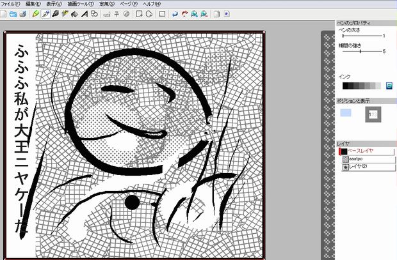Open the ヘルプ(H) menu
Screen dimensions: 397x260
[x=152, y=4]
